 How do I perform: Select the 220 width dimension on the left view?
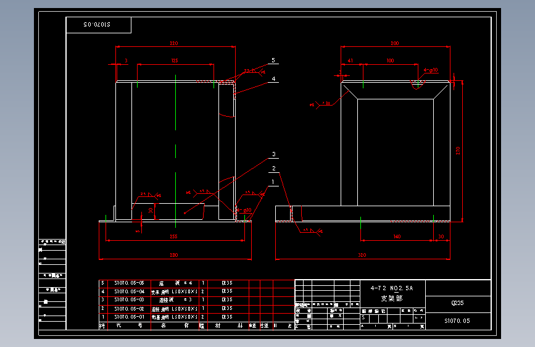(174, 43)
